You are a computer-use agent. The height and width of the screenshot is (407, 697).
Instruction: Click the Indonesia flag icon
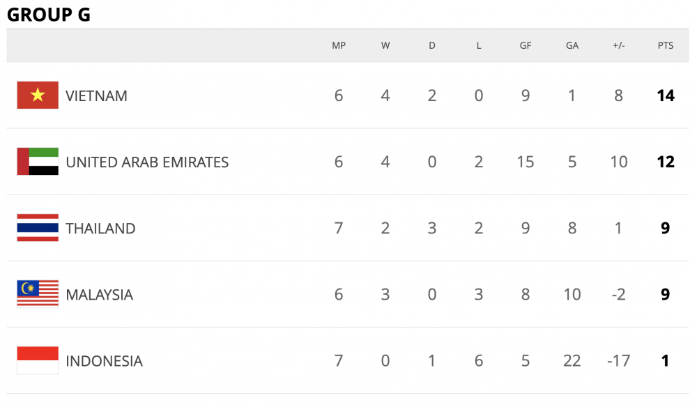pyautogui.click(x=38, y=360)
